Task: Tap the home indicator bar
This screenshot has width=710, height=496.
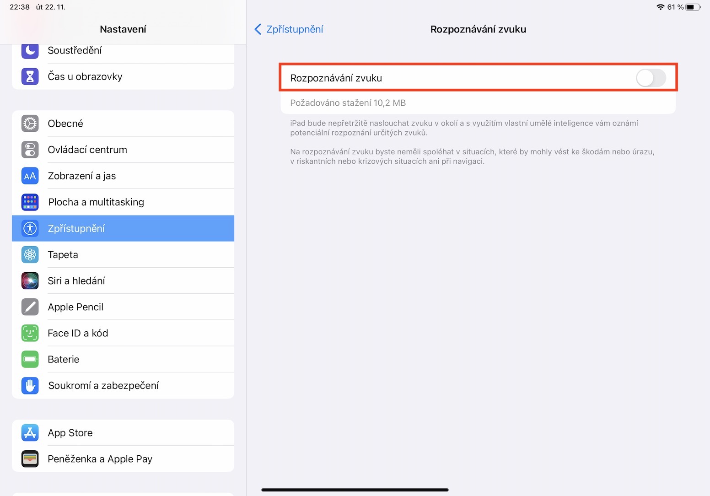Action: tap(355, 490)
